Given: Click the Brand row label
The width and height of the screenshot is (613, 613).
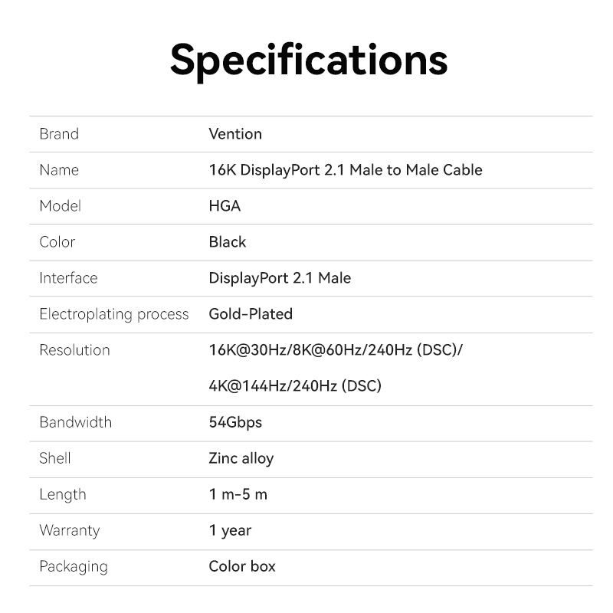Looking at the screenshot, I should coord(59,134).
